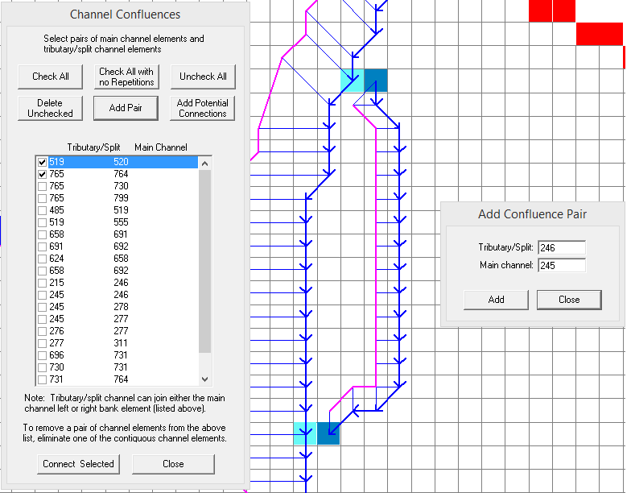Close the Channel Confluences dialog

(x=173, y=464)
